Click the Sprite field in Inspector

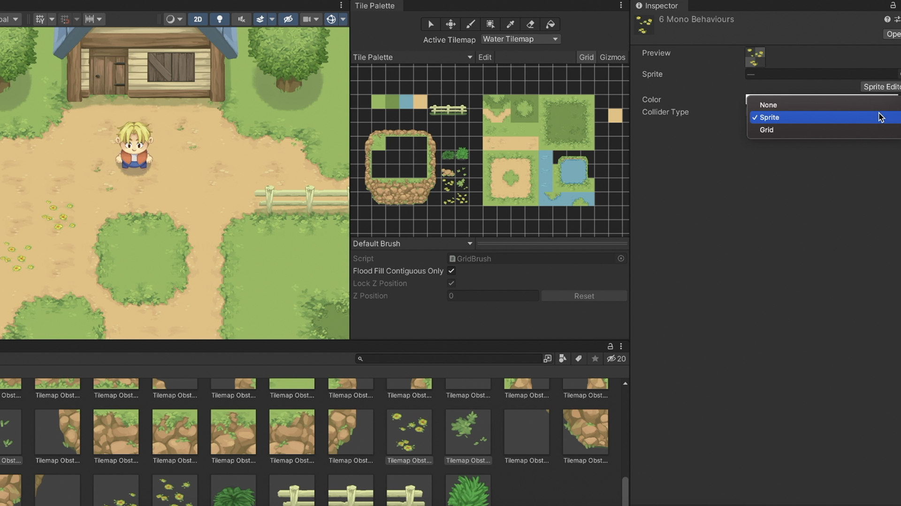pyautogui.click(x=821, y=74)
